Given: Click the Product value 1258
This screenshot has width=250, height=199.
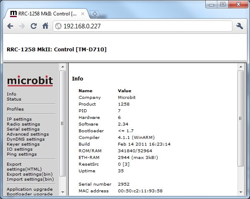Looking at the screenshot, I should [x=124, y=104].
